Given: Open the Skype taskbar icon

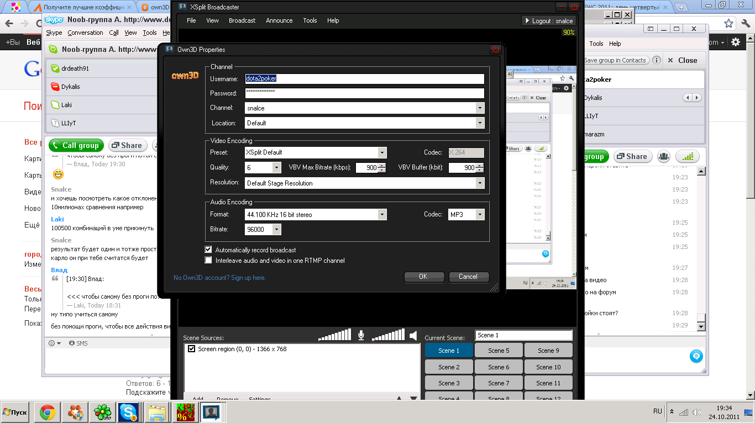Looking at the screenshot, I should point(129,412).
